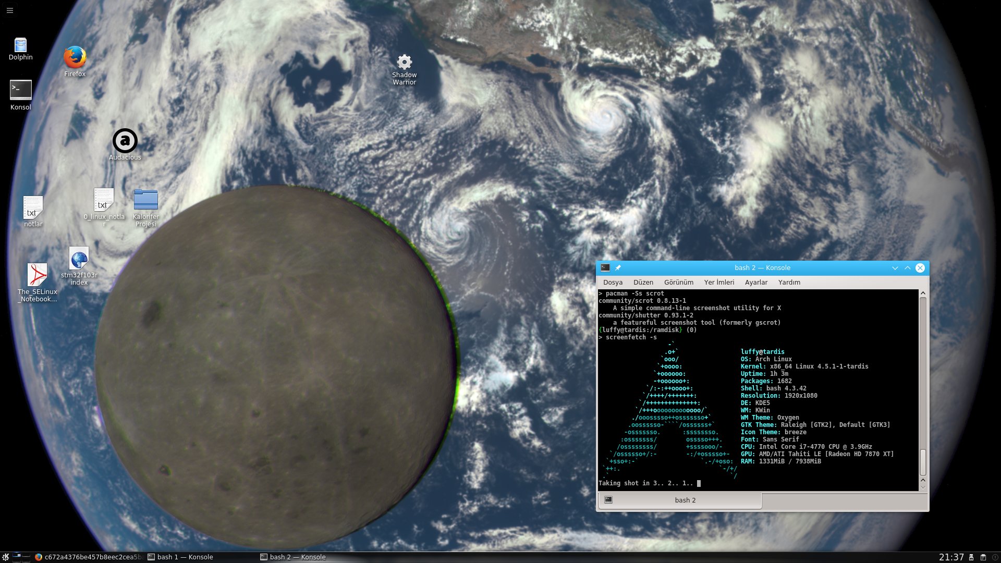The height and width of the screenshot is (563, 1001).
Task: Open the Yardım menu in Konsole
Action: (789, 282)
